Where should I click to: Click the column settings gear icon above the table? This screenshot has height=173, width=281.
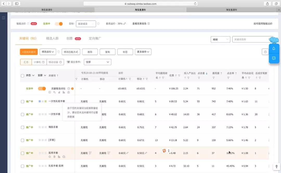(x=265, y=52)
